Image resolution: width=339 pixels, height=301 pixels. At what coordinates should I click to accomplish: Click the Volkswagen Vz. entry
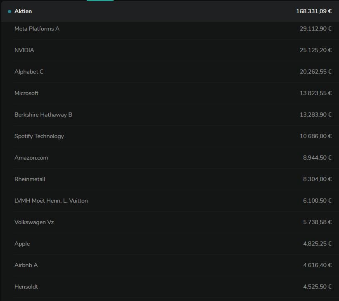[x=35, y=222]
